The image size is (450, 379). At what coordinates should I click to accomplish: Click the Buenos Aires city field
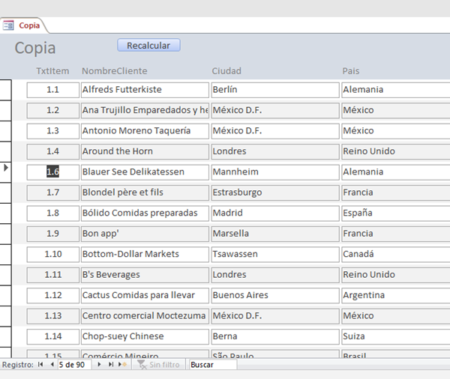(x=274, y=295)
